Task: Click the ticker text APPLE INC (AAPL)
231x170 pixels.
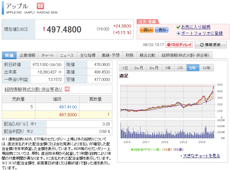Action: 20,13
